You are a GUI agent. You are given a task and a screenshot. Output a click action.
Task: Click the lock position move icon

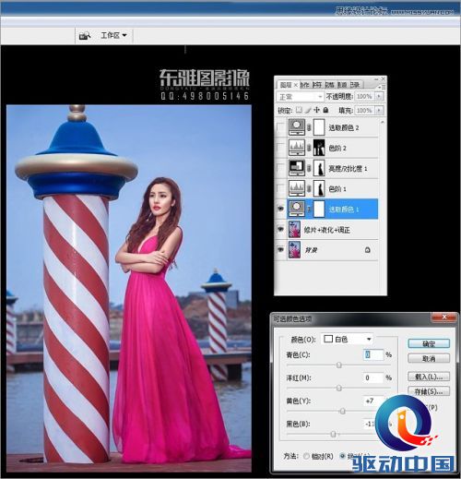316,110
